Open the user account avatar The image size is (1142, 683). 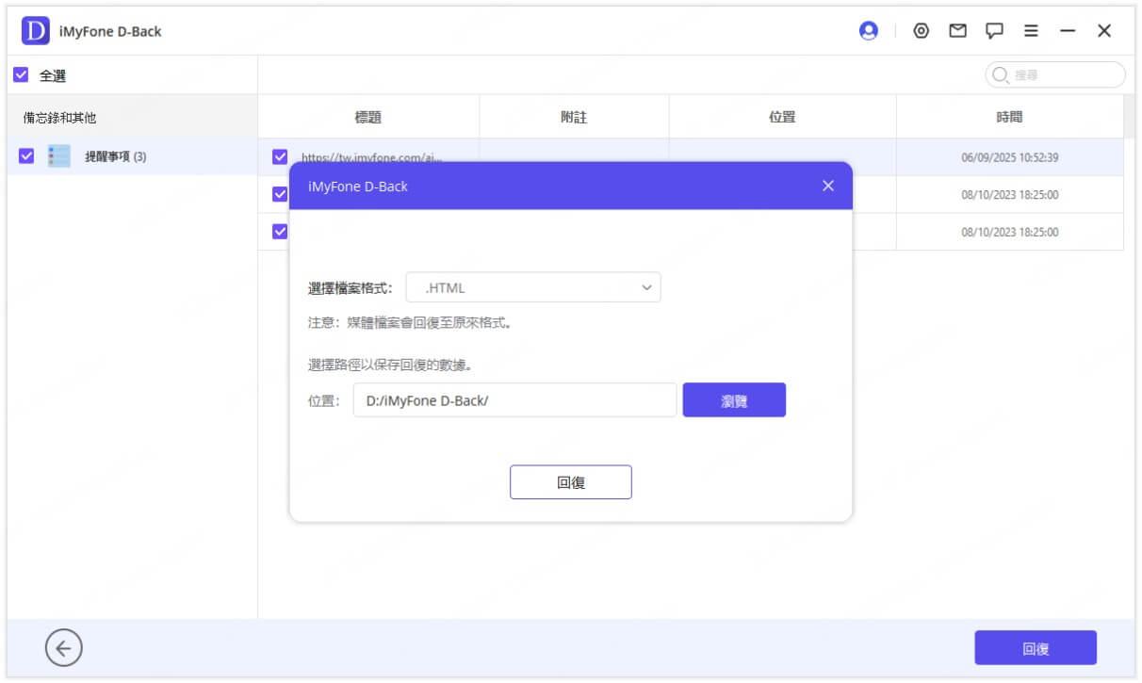coord(868,30)
